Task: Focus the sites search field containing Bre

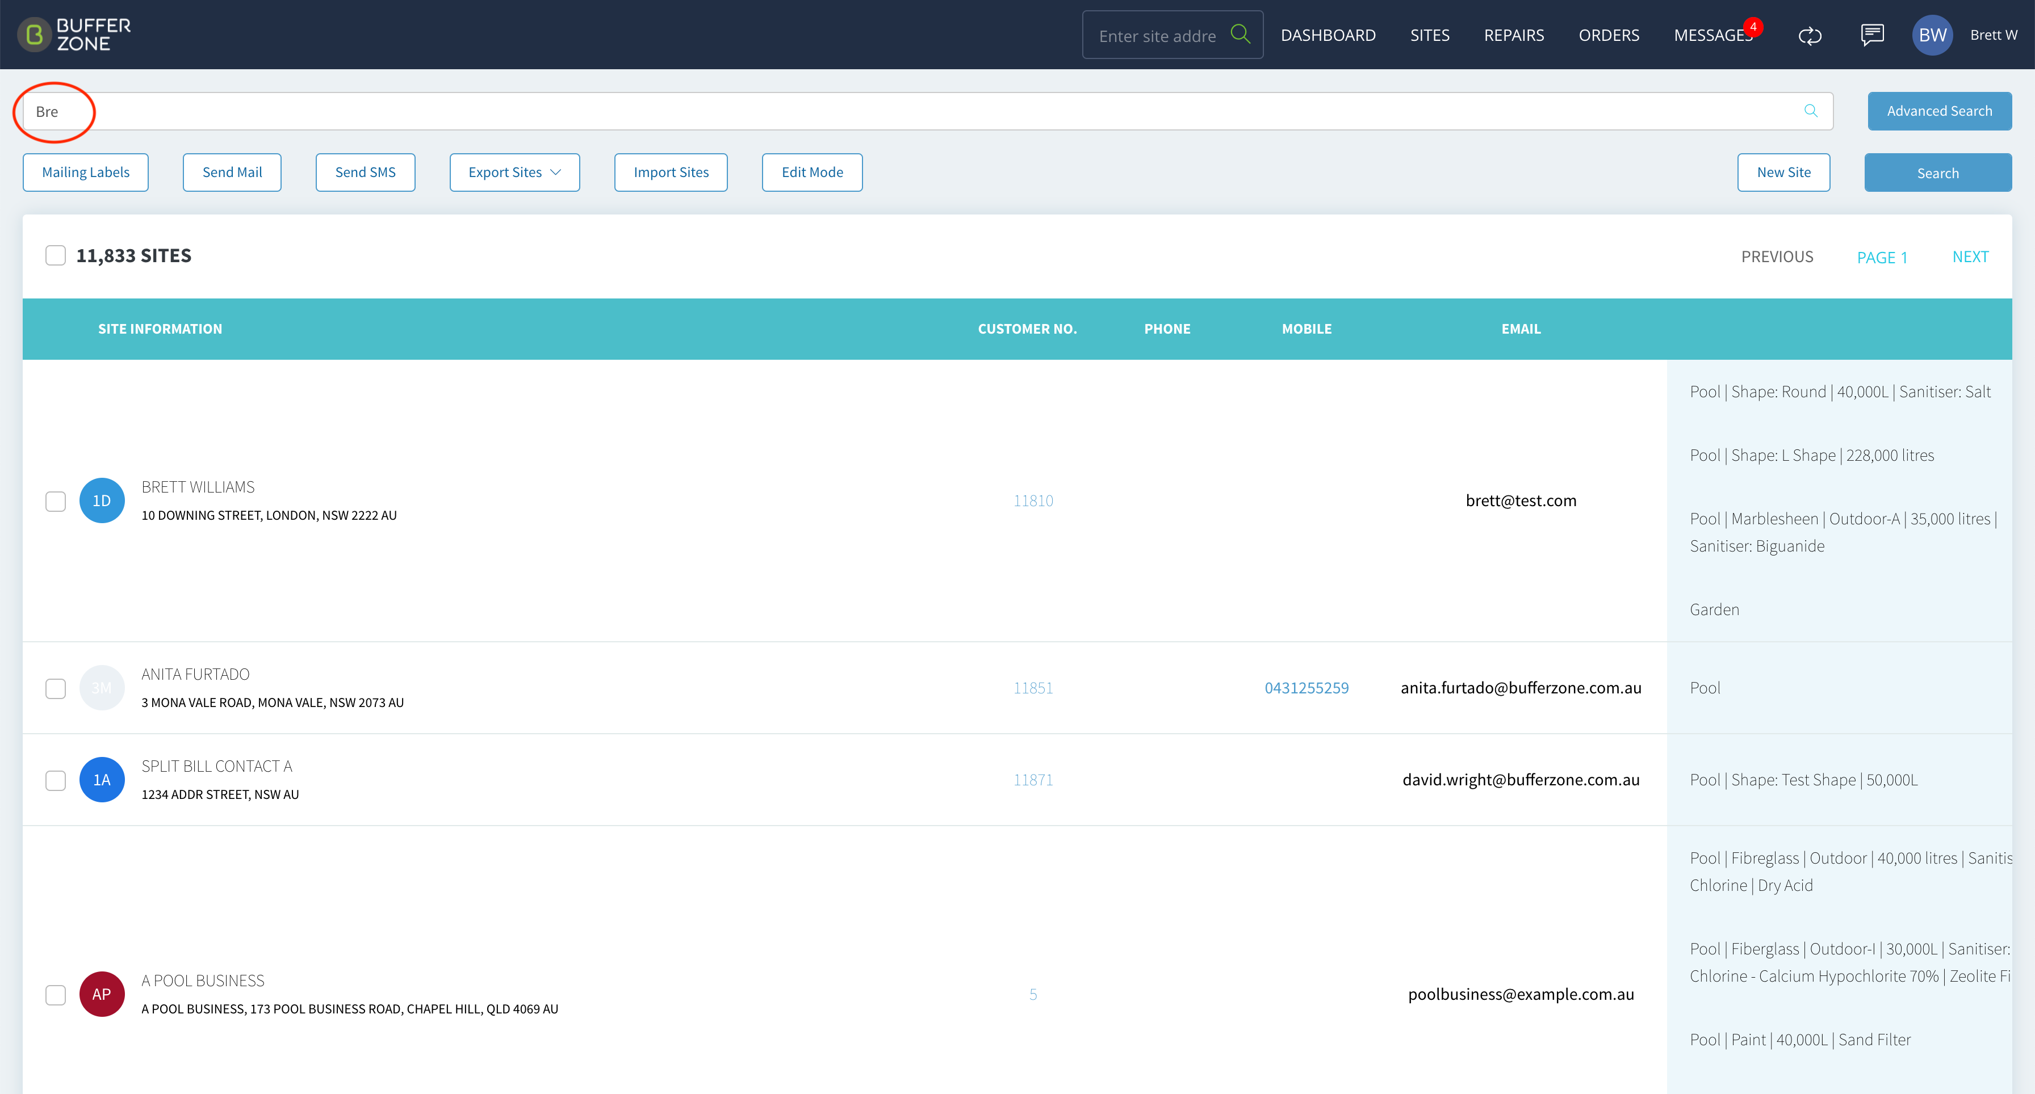Action: [x=927, y=111]
